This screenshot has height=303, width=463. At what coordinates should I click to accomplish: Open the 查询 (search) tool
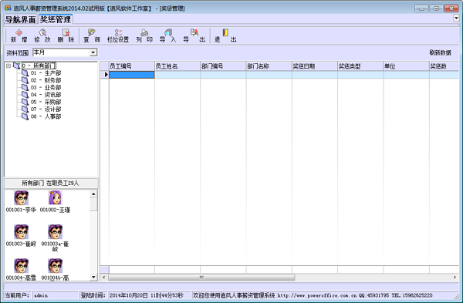92,35
